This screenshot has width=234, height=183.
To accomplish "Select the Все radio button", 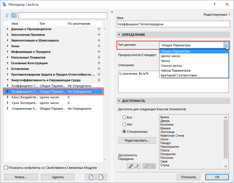I will point(124,117).
